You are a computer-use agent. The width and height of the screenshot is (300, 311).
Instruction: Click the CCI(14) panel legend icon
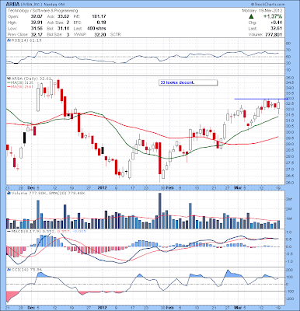tap(9, 270)
